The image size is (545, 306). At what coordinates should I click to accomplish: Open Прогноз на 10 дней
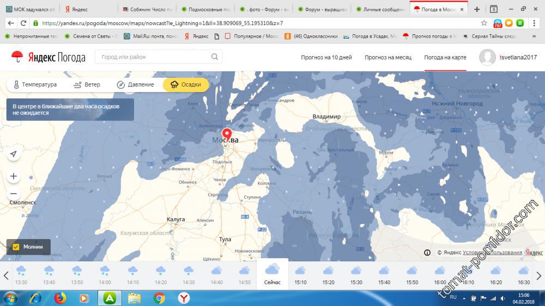(x=326, y=57)
